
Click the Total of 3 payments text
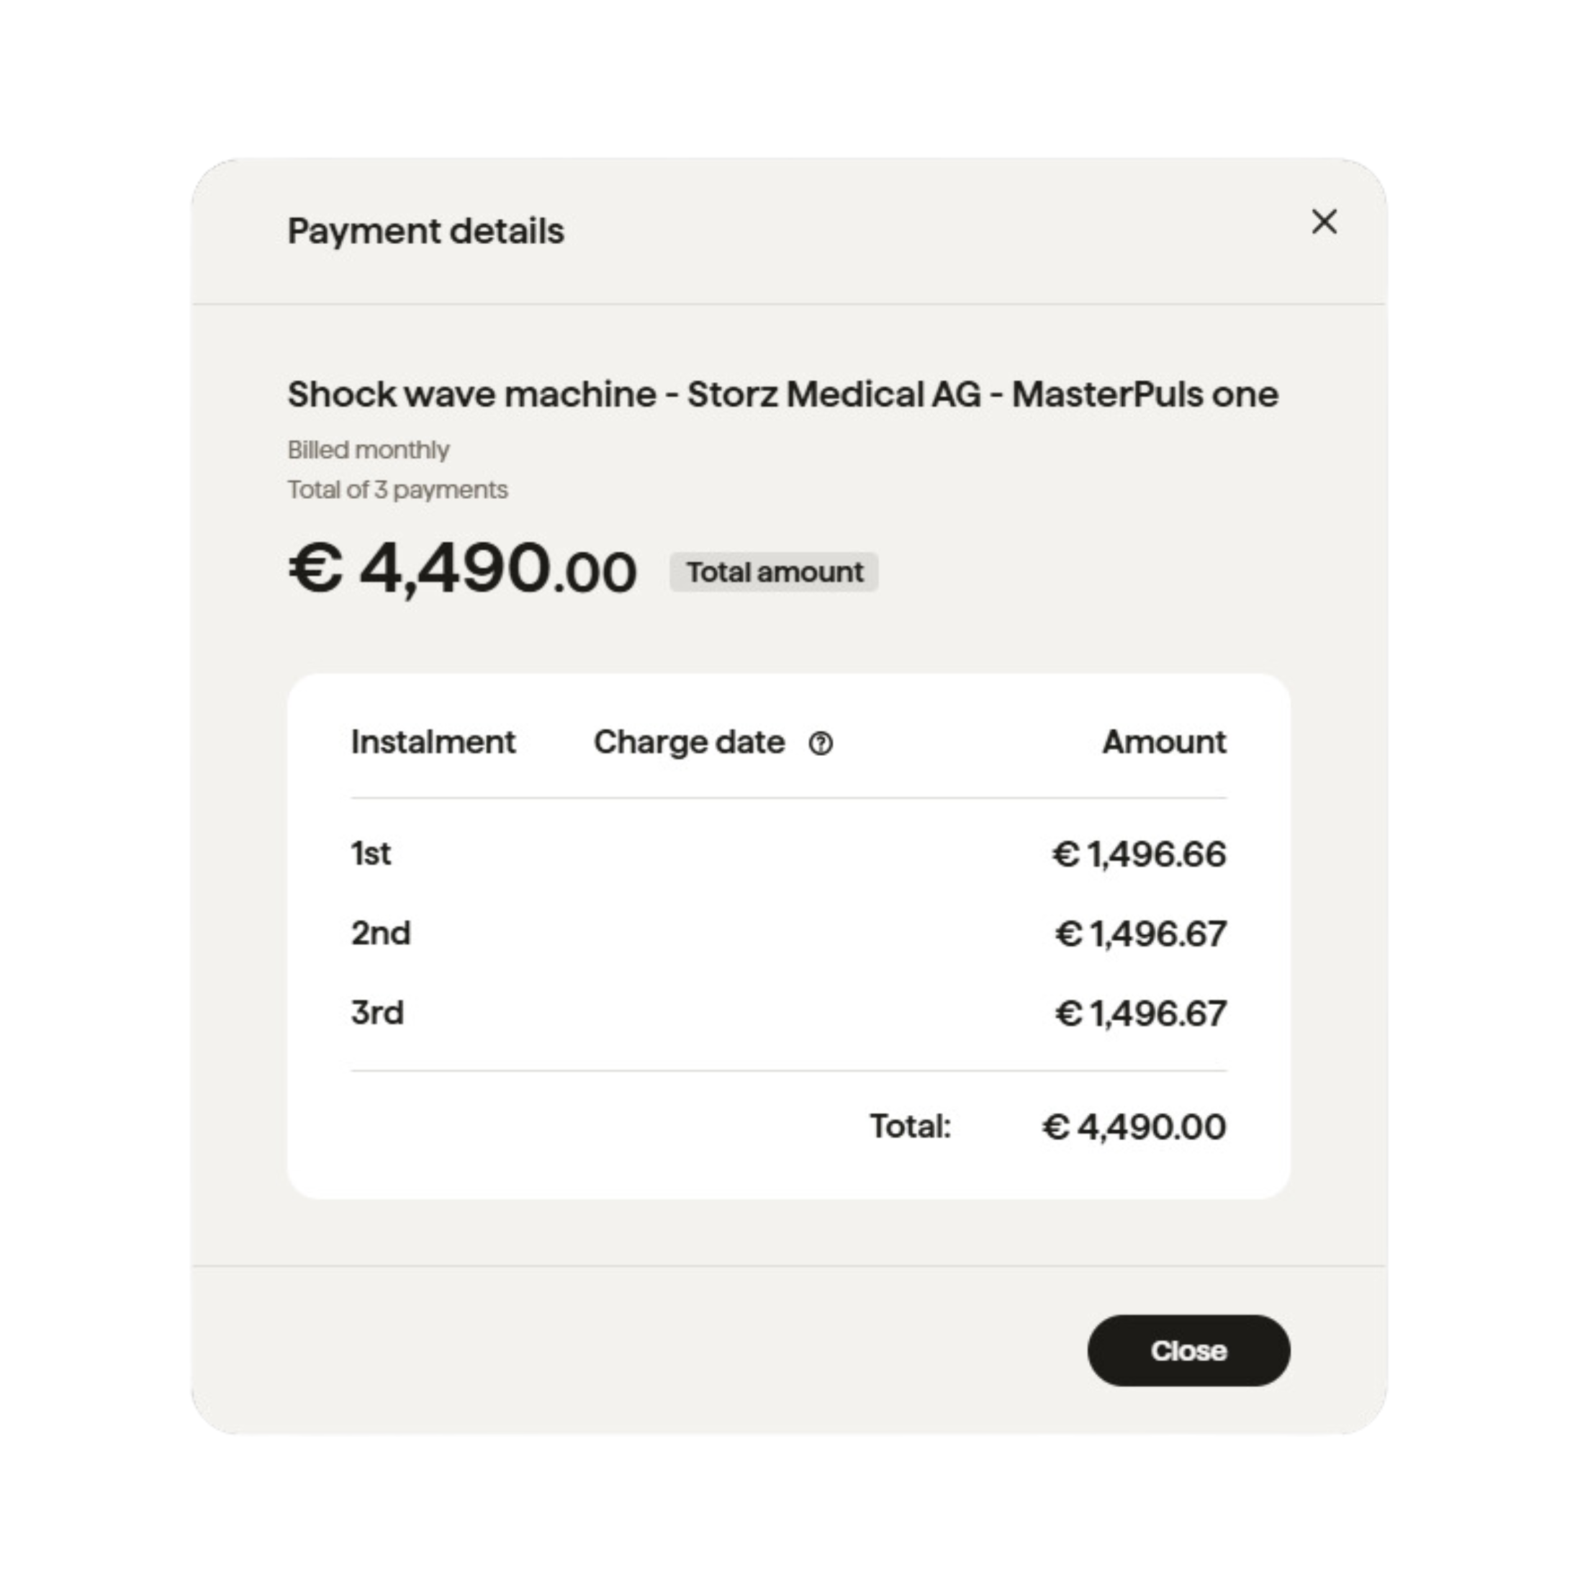pos(398,490)
